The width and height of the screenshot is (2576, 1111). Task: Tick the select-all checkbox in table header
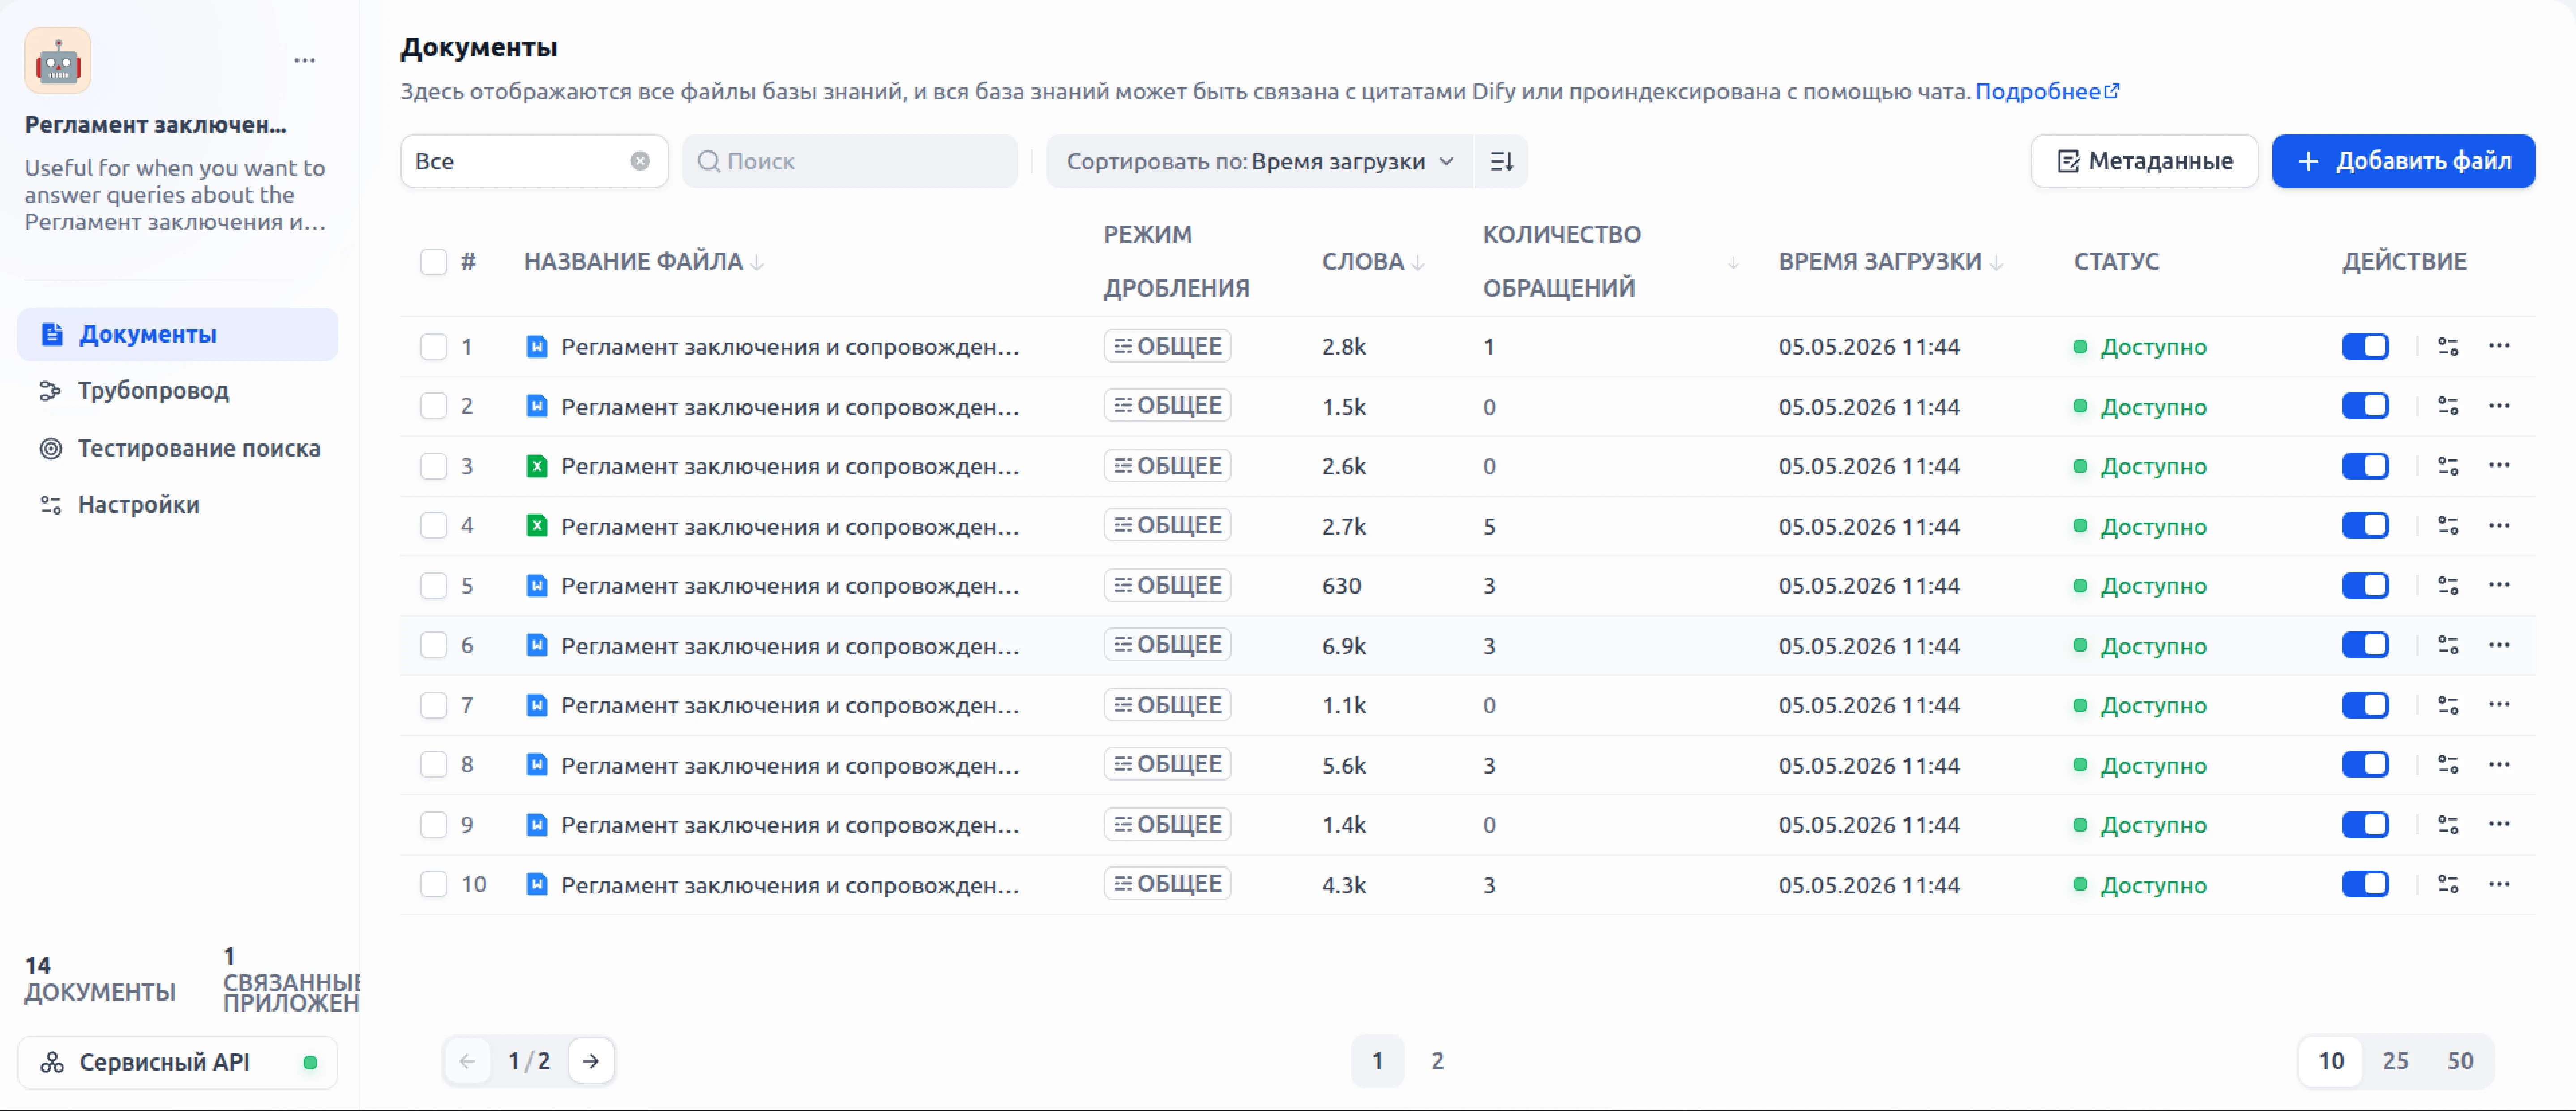433,262
